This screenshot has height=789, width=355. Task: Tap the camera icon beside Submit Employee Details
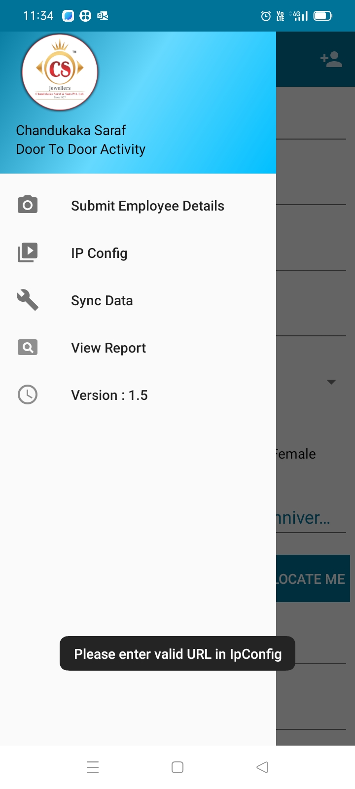pos(28,205)
